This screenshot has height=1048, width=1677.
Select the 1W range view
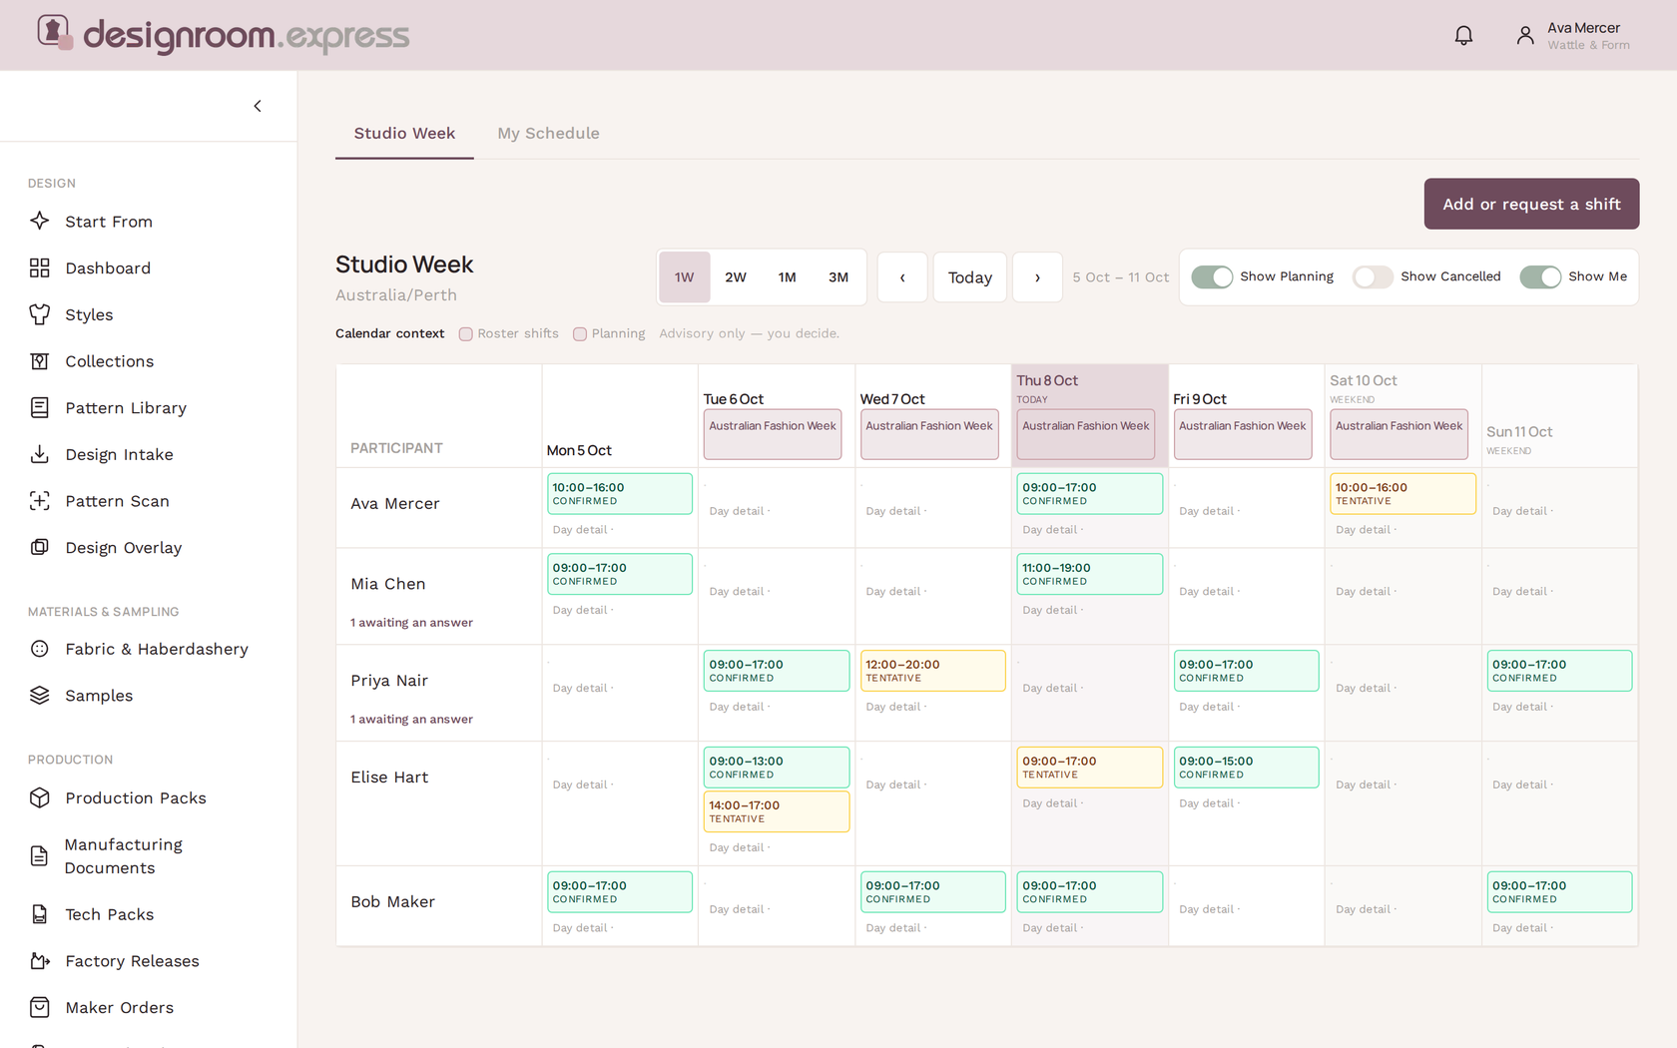click(684, 277)
